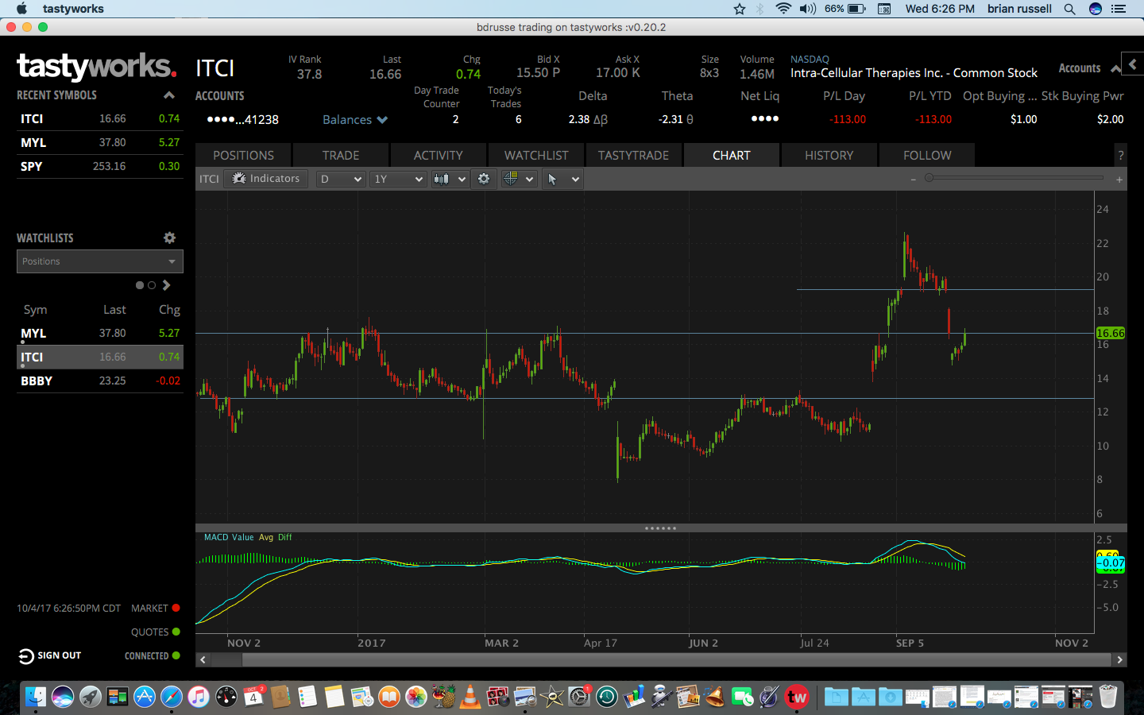Switch to the TRADE tab
This screenshot has width=1144, height=715.
[341, 156]
